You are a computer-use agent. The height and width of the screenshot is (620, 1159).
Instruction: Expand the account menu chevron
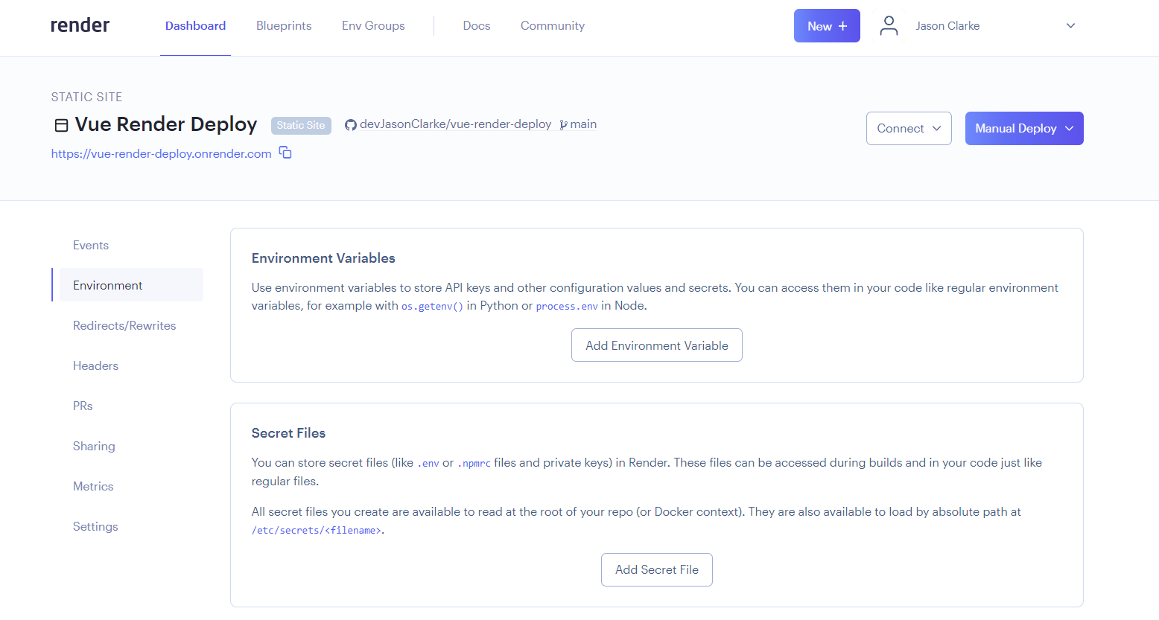(x=1070, y=25)
